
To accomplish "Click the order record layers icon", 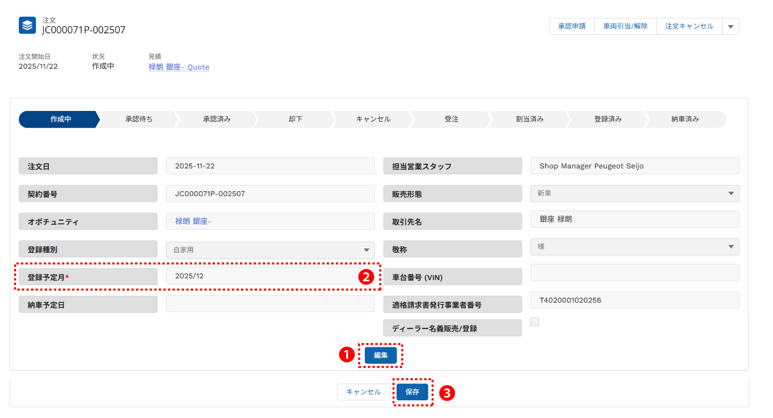I will coord(27,25).
